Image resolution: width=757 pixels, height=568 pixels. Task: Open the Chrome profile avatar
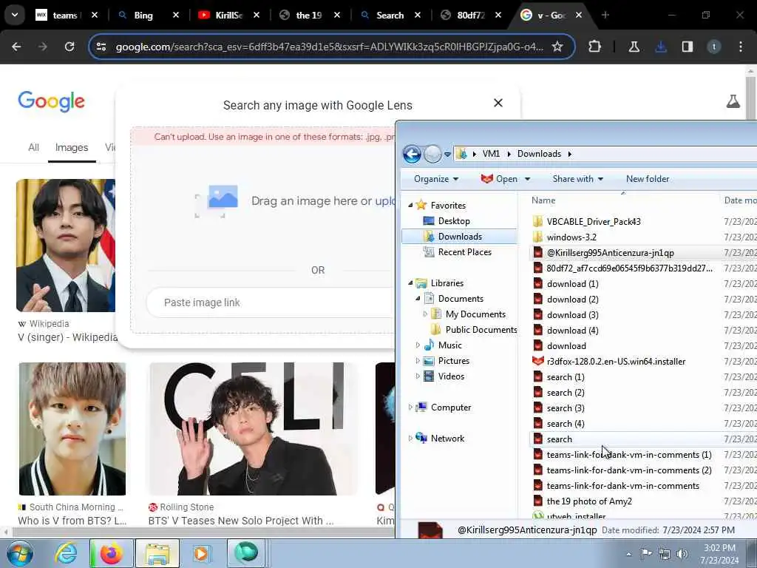714,47
